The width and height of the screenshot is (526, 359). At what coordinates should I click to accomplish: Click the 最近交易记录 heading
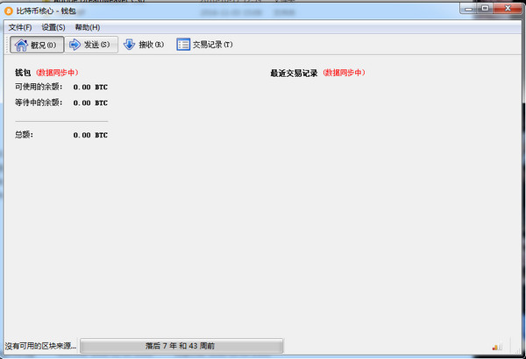click(x=294, y=73)
